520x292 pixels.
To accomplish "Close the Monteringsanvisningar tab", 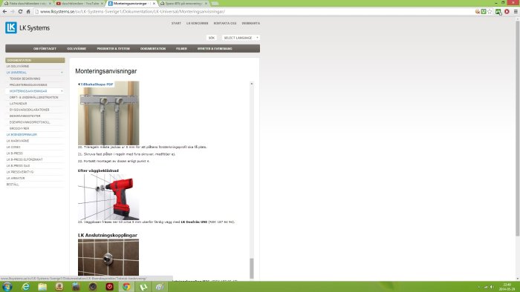I will (x=154, y=3).
